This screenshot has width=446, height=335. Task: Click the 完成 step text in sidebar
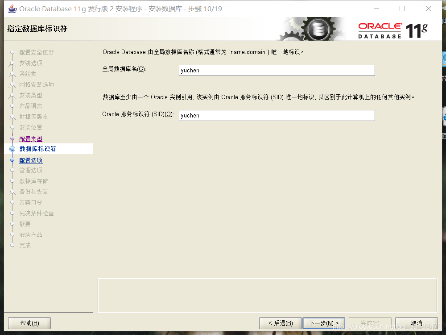25,245
